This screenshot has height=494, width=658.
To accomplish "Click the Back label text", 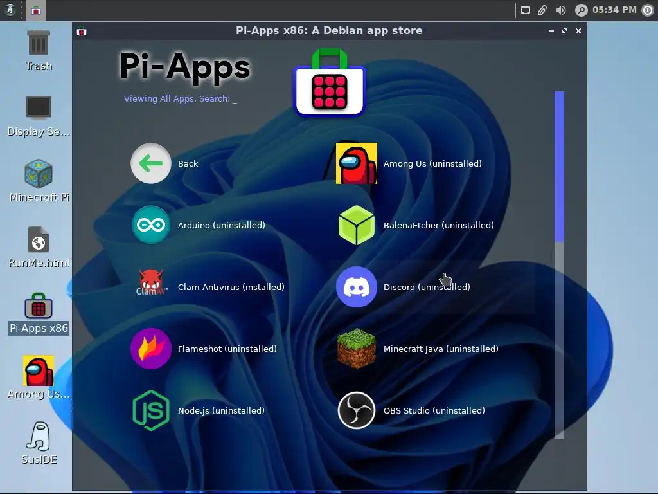I will point(188,164).
